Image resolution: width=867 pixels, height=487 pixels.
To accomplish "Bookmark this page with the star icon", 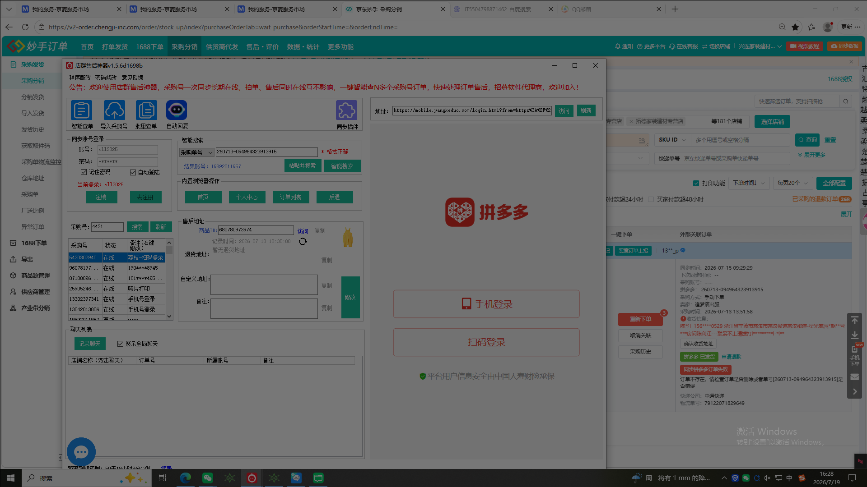I will [795, 27].
